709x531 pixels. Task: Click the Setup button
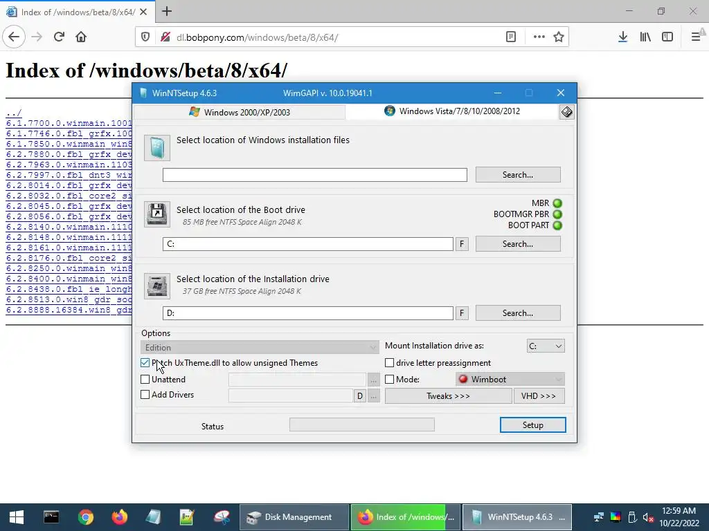(532, 425)
